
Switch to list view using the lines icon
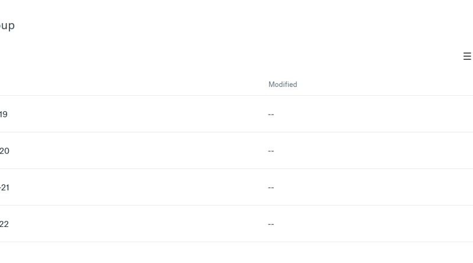(467, 57)
